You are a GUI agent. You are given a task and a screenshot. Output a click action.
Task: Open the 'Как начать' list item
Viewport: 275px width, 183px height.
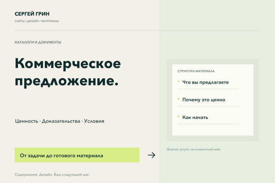195,117
